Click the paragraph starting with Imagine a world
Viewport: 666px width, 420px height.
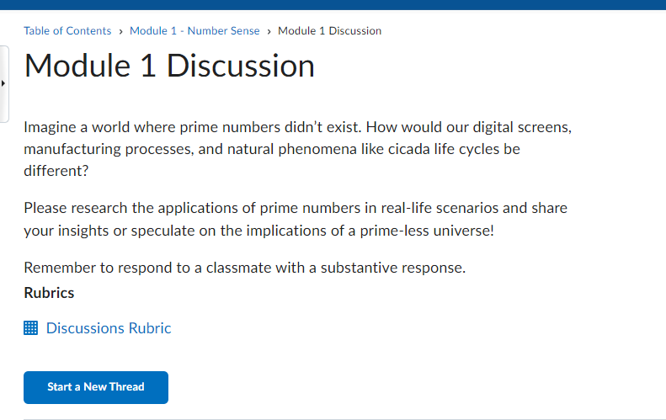click(297, 149)
